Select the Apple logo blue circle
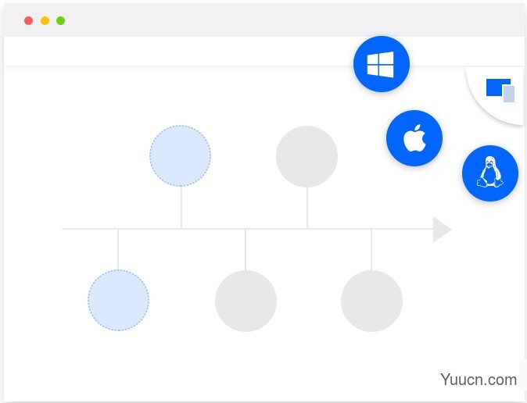The height and width of the screenshot is (403, 527). tap(414, 138)
